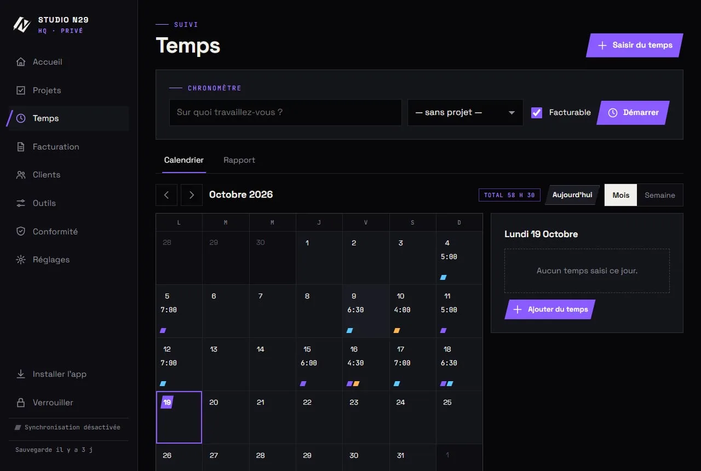
Task: Click the orange project marker on day 10
Action: tap(397, 330)
